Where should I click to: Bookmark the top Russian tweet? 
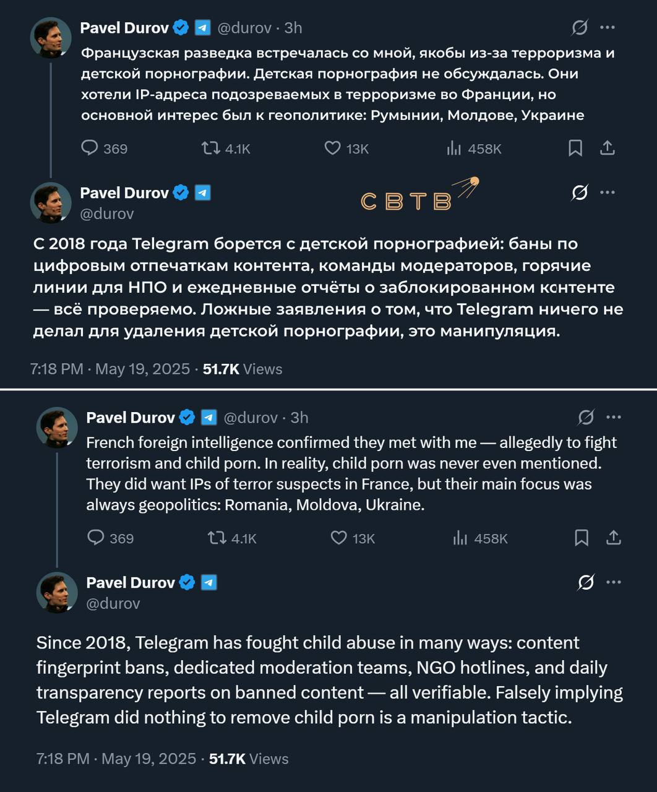click(x=575, y=148)
